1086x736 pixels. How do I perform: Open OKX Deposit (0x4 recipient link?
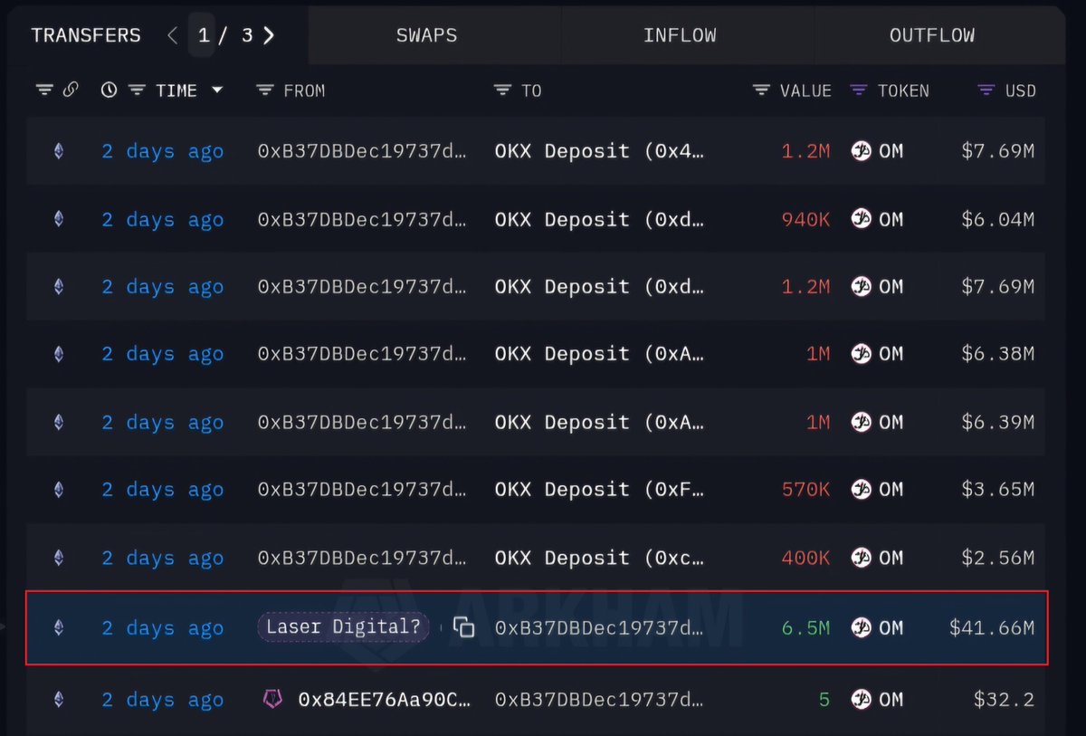pyautogui.click(x=599, y=151)
